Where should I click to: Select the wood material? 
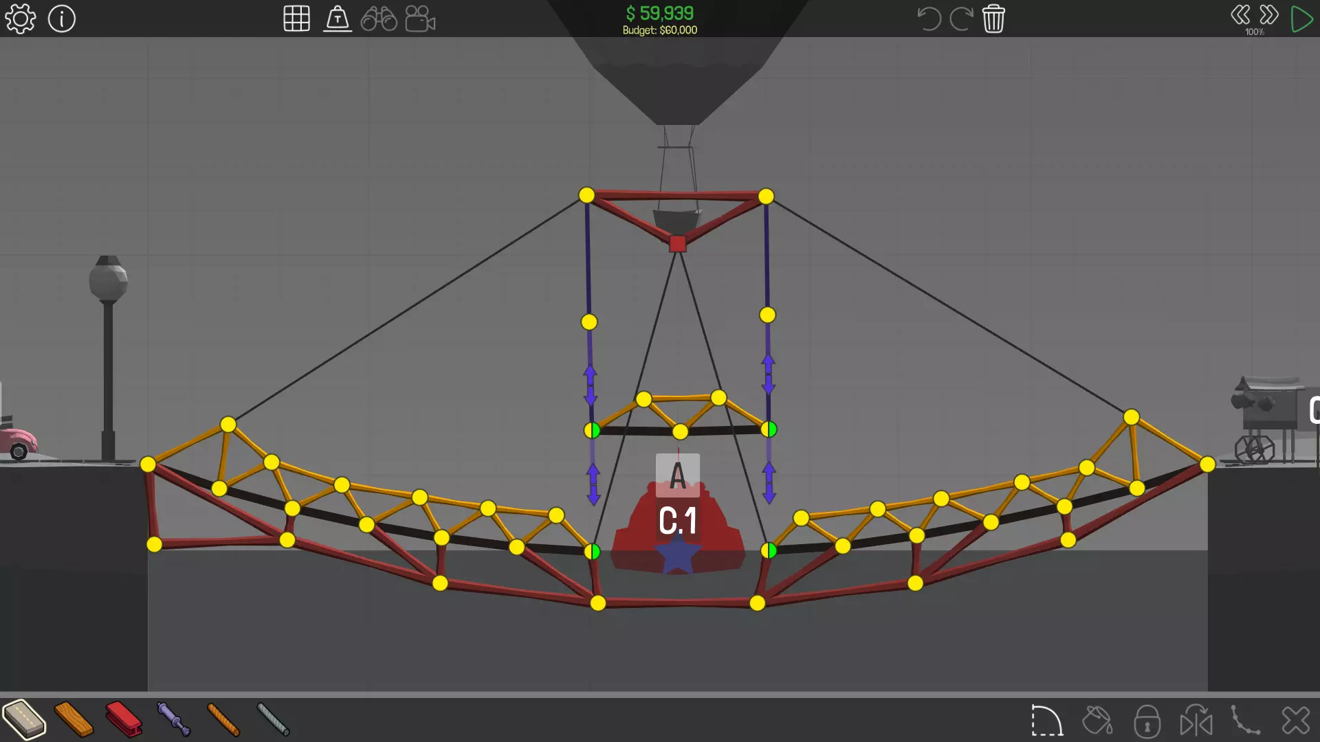pos(74,720)
